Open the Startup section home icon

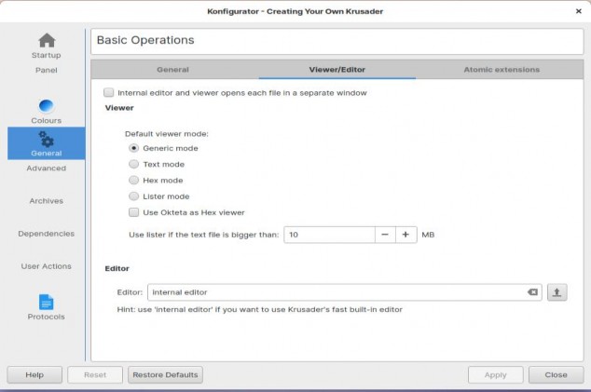tap(47, 41)
